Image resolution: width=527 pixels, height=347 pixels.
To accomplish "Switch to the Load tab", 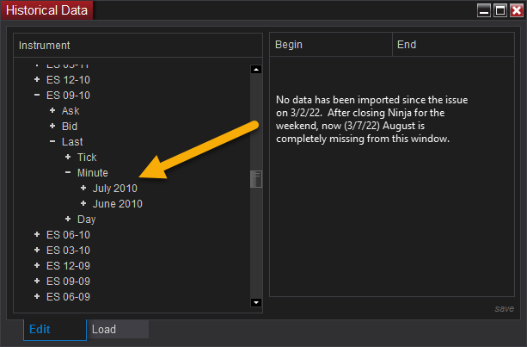I will point(118,329).
